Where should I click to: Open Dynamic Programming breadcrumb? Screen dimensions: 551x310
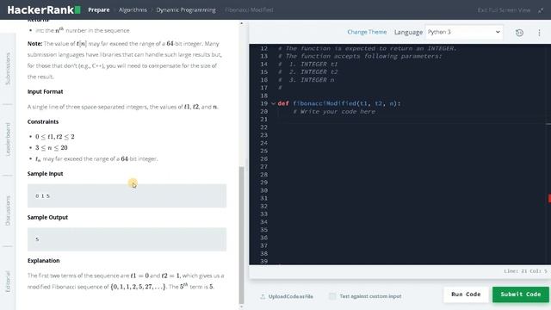[x=186, y=9]
